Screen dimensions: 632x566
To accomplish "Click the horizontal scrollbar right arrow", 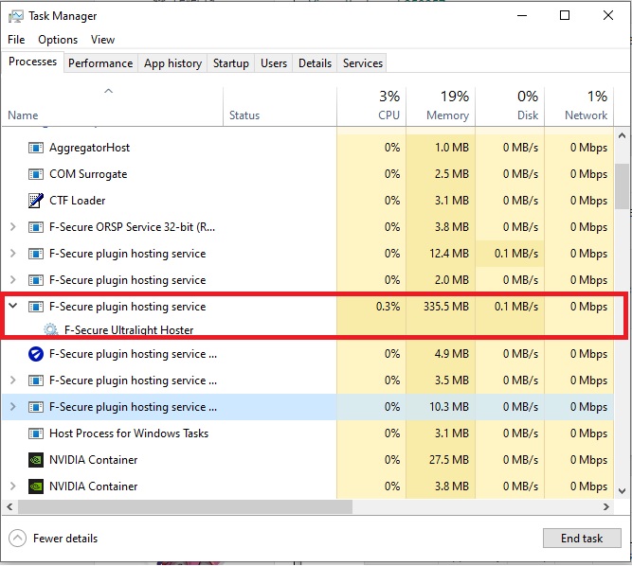I will tap(605, 506).
